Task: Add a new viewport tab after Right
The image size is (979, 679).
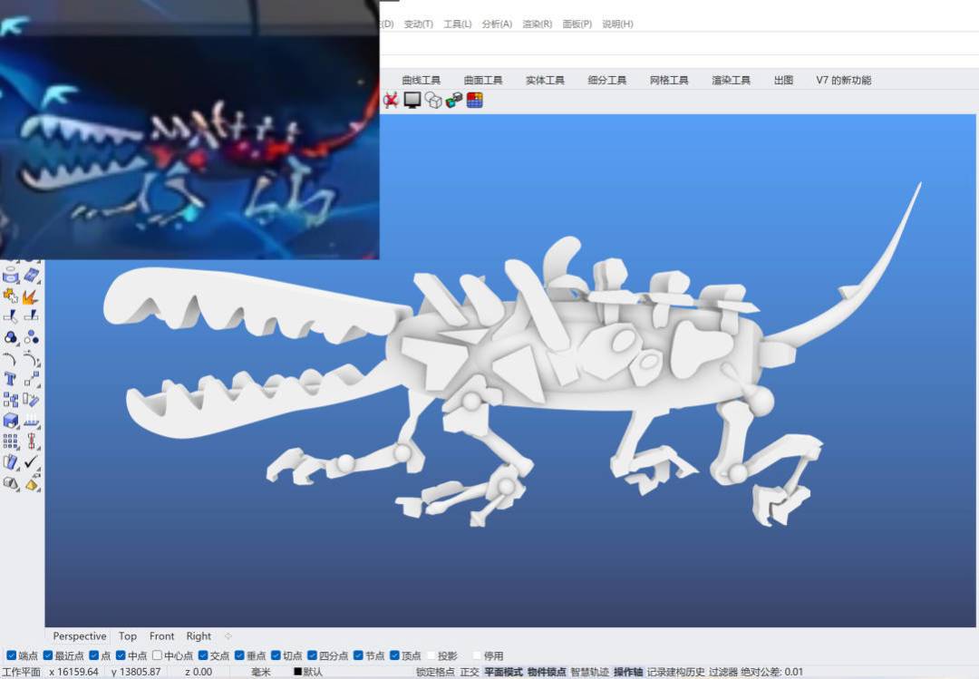Action: 228,635
